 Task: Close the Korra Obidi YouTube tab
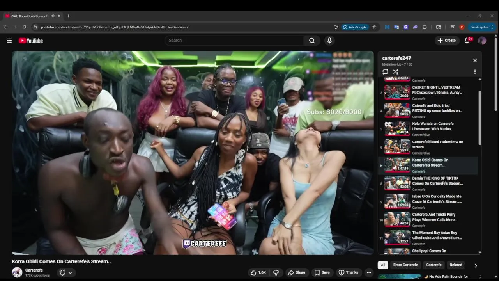click(59, 16)
